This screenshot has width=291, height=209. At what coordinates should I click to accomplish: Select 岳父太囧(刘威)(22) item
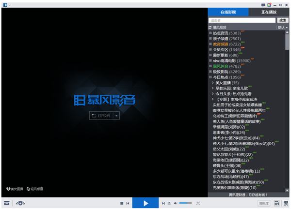coord(229,149)
